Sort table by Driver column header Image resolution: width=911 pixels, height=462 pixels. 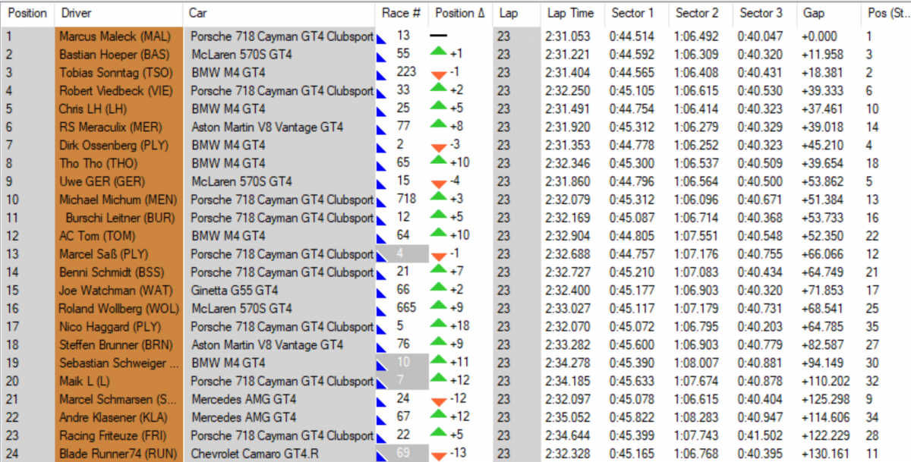point(76,13)
